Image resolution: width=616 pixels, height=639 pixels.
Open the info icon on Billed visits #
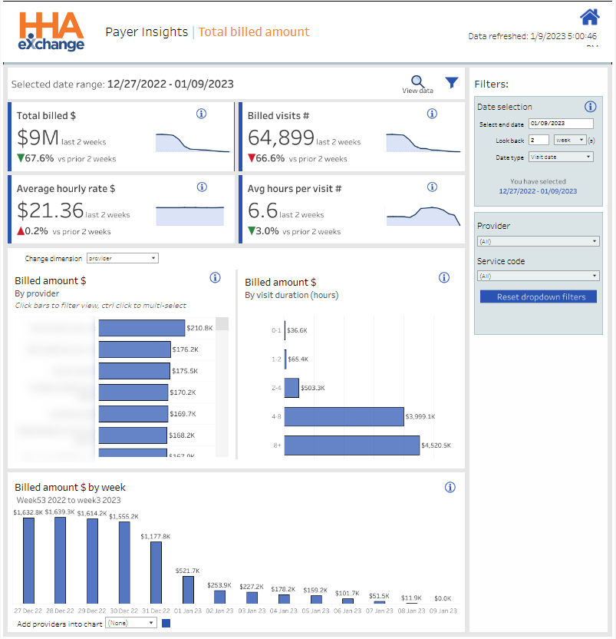tap(432, 114)
